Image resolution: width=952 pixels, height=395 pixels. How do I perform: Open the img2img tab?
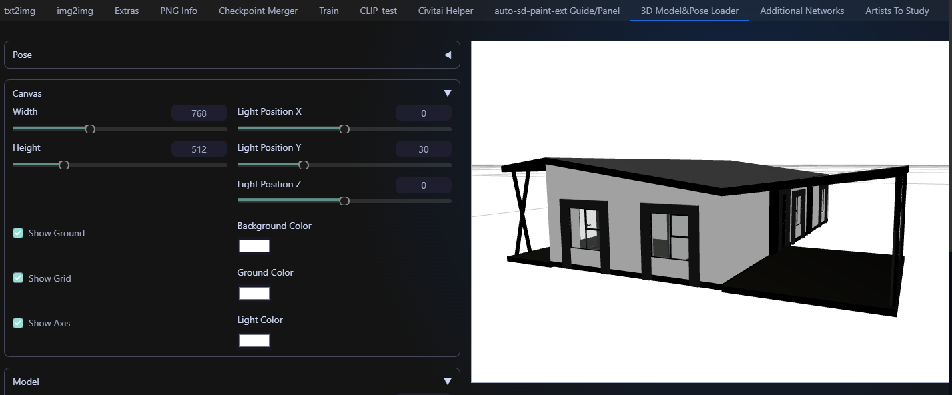pyautogui.click(x=75, y=11)
